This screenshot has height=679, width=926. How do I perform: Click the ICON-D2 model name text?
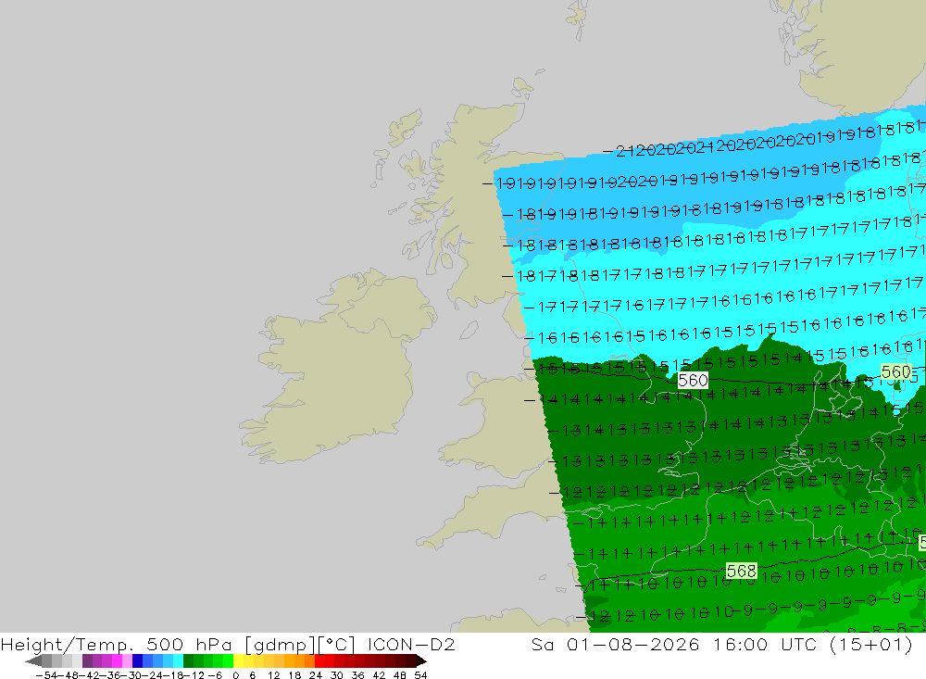411,644
